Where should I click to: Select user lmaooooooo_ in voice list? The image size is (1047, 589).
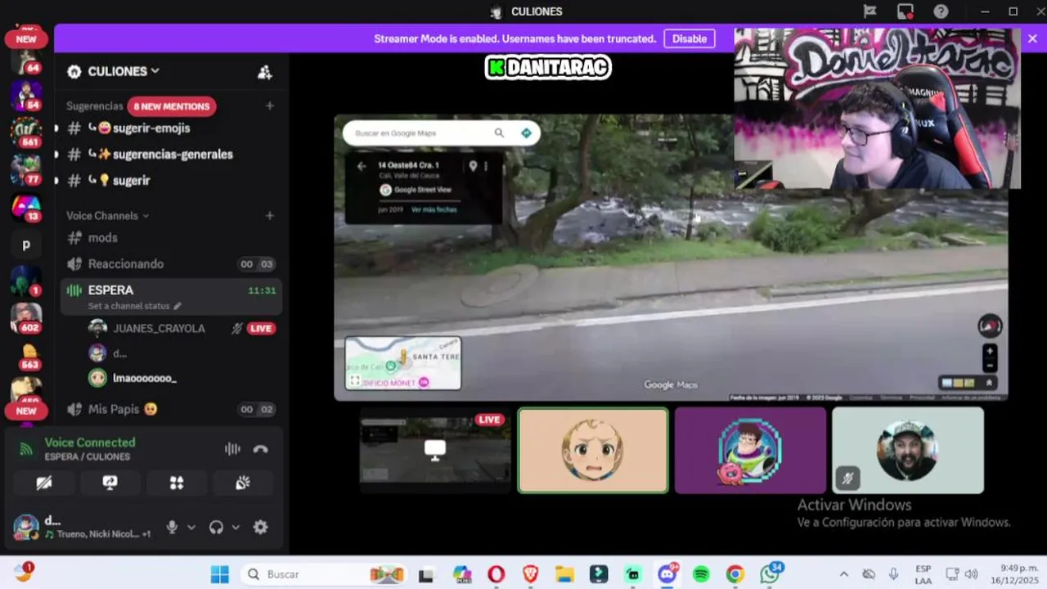click(145, 378)
